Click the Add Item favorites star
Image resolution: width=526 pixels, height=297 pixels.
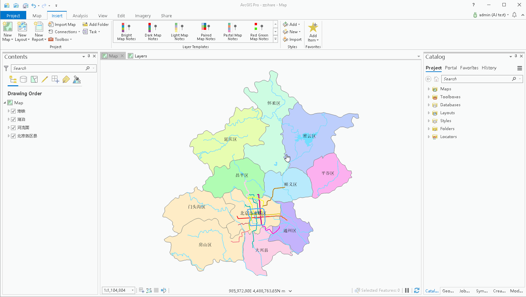(x=313, y=28)
